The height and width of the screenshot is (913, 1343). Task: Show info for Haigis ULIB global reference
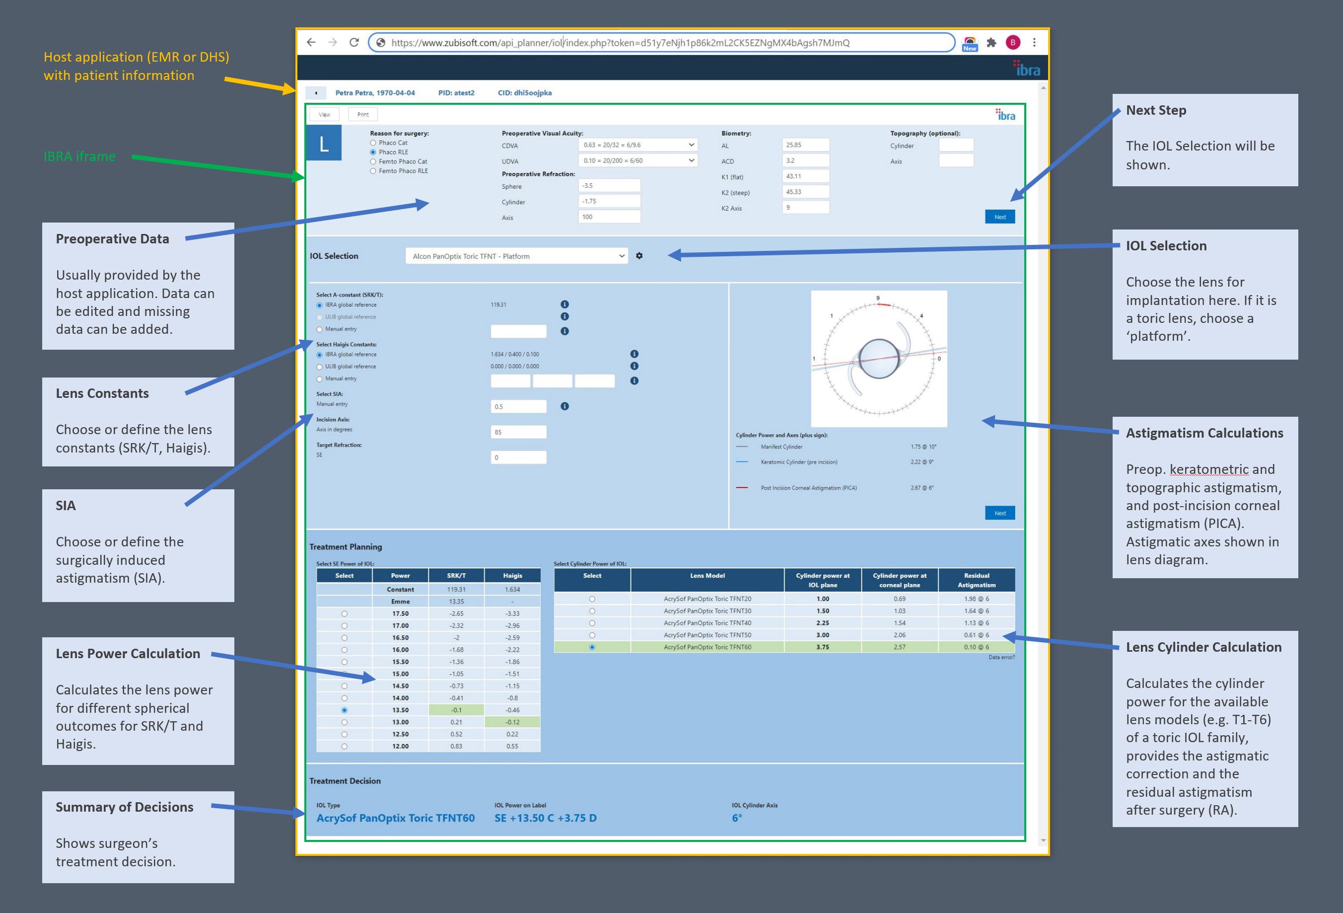(634, 366)
